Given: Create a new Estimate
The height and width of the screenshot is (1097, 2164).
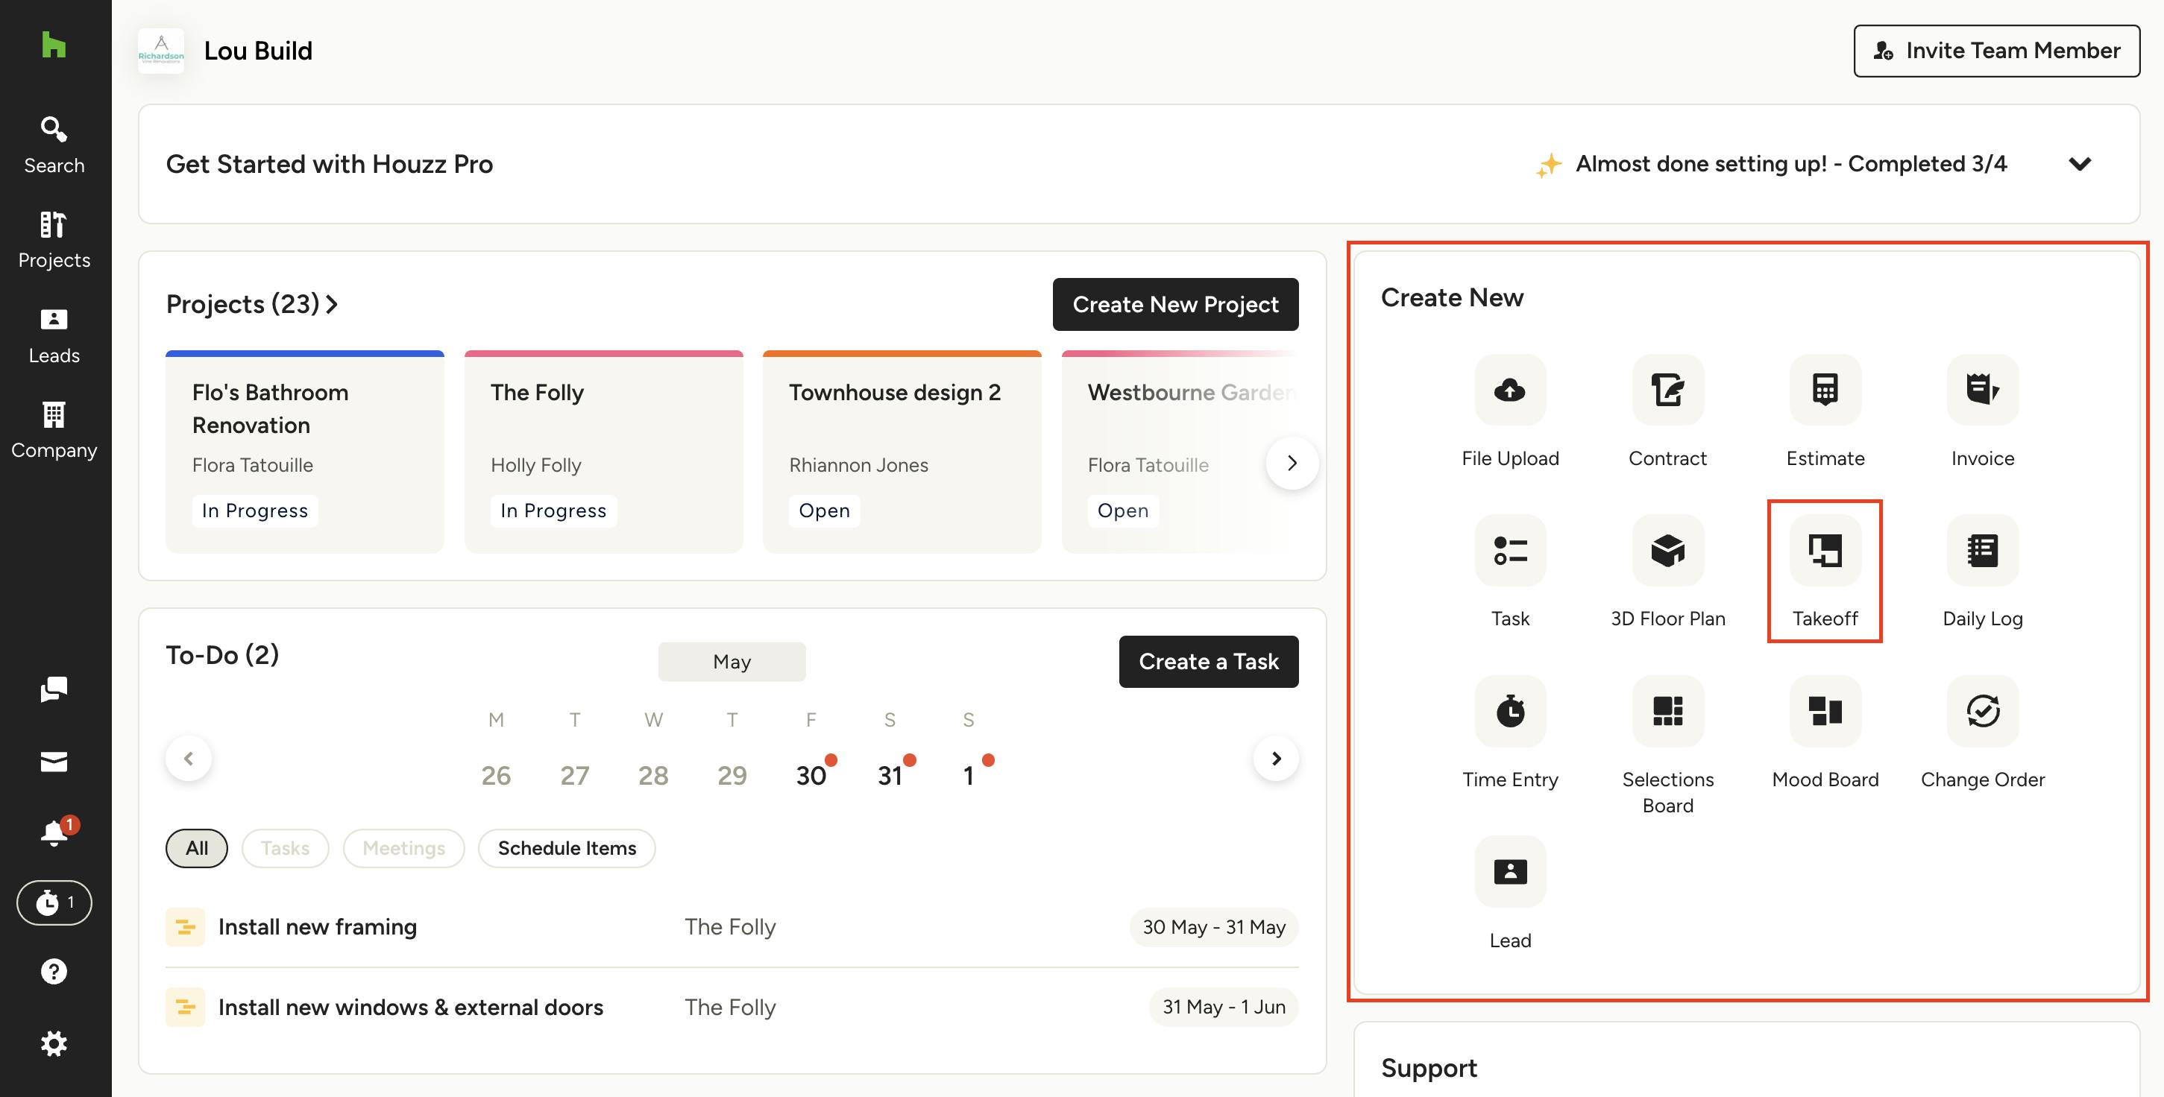Looking at the screenshot, I should coord(1825,411).
